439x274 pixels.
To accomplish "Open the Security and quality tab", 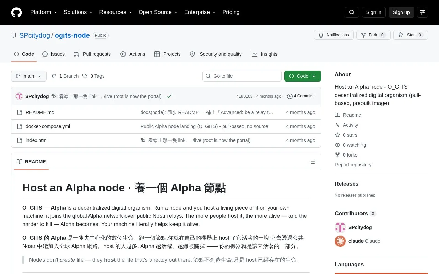I will [216, 54].
